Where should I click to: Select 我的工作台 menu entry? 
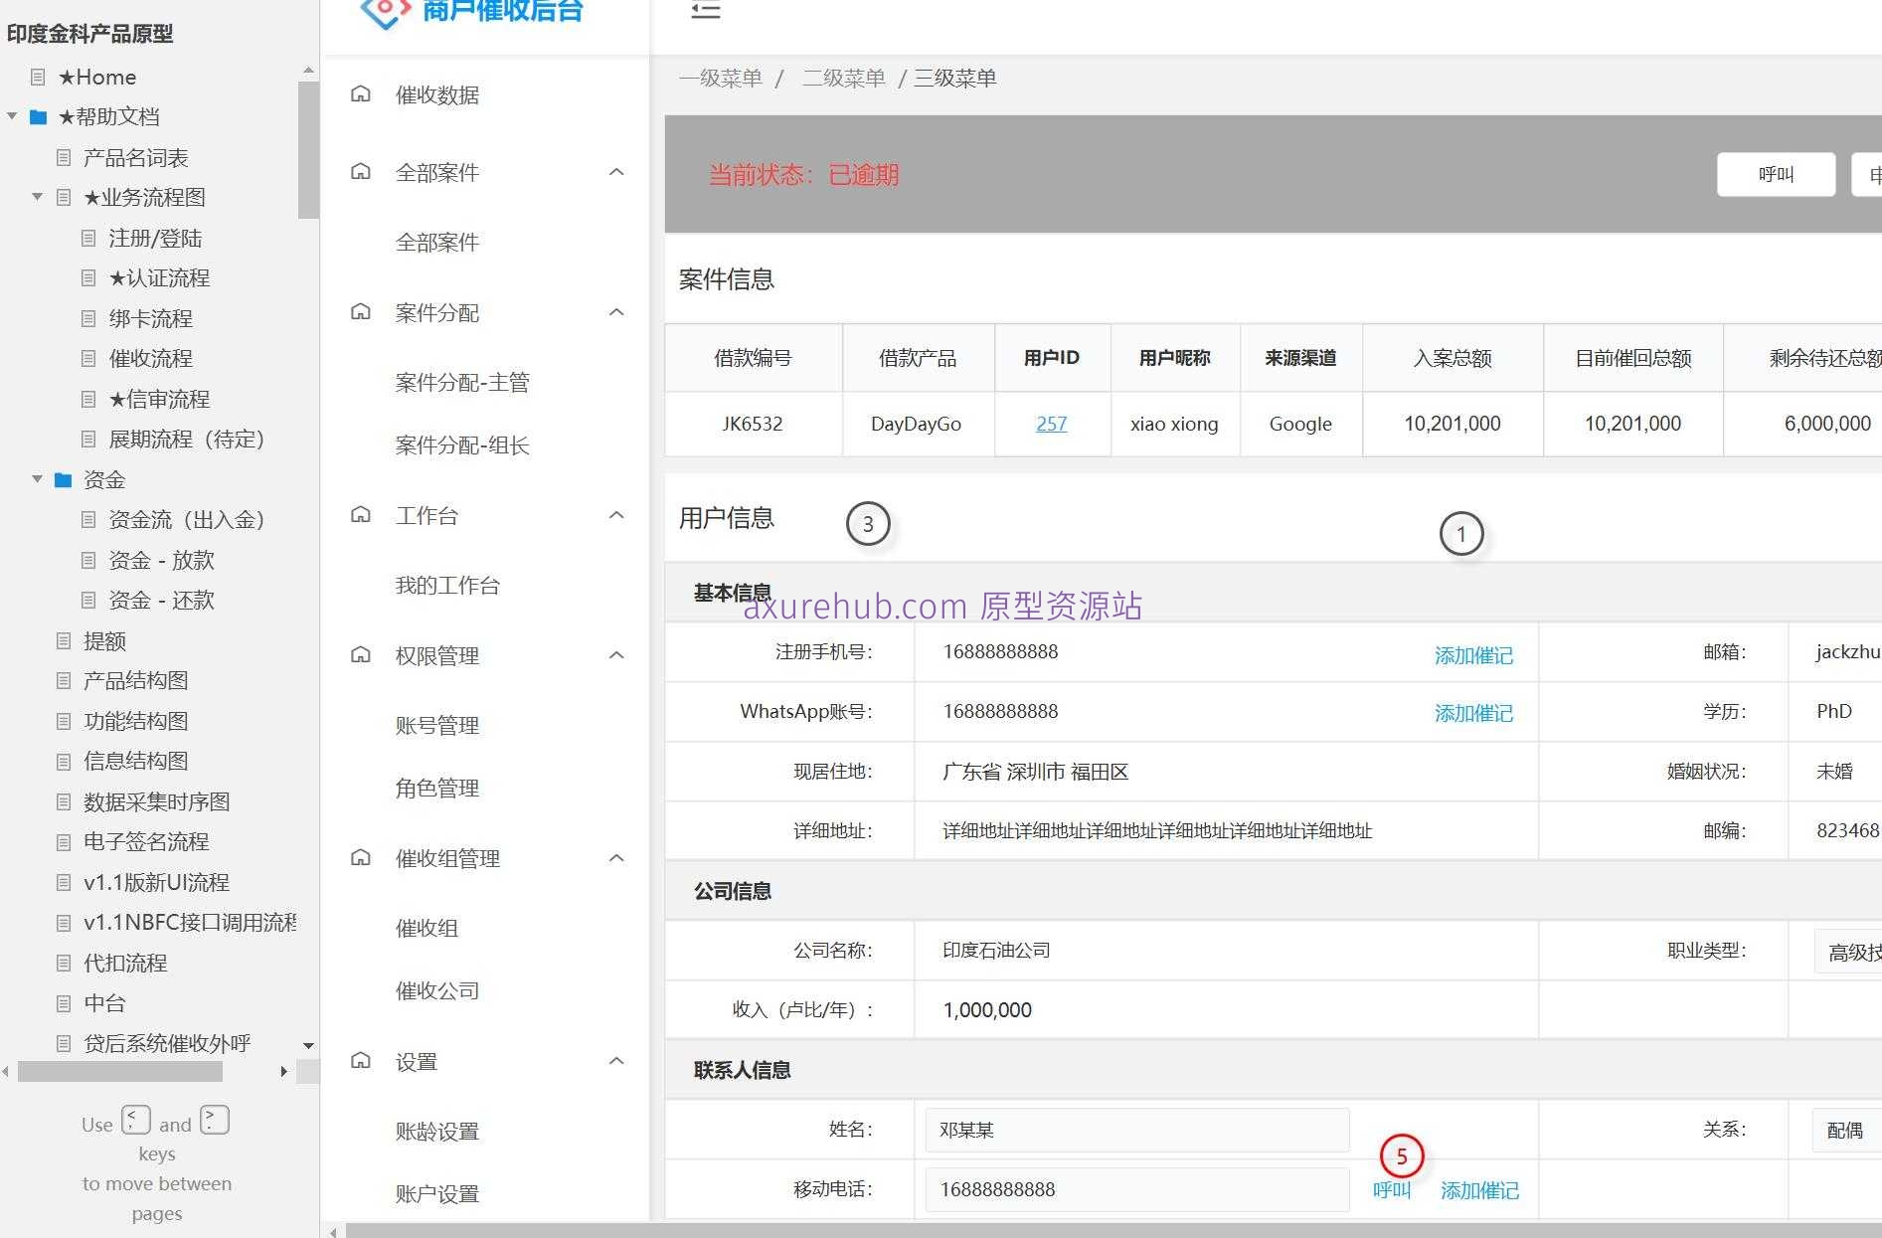click(x=447, y=586)
